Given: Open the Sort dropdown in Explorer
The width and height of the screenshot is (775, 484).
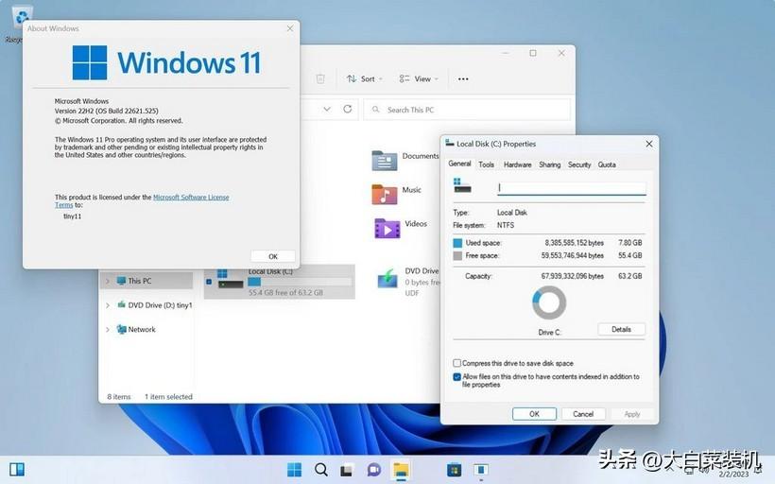Looking at the screenshot, I should 365,78.
